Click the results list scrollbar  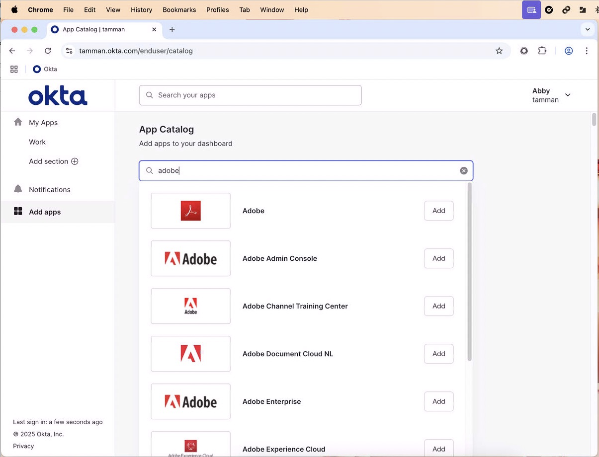pos(469,272)
